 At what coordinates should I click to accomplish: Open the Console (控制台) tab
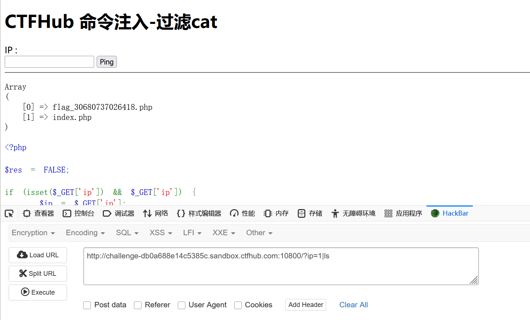(x=79, y=213)
